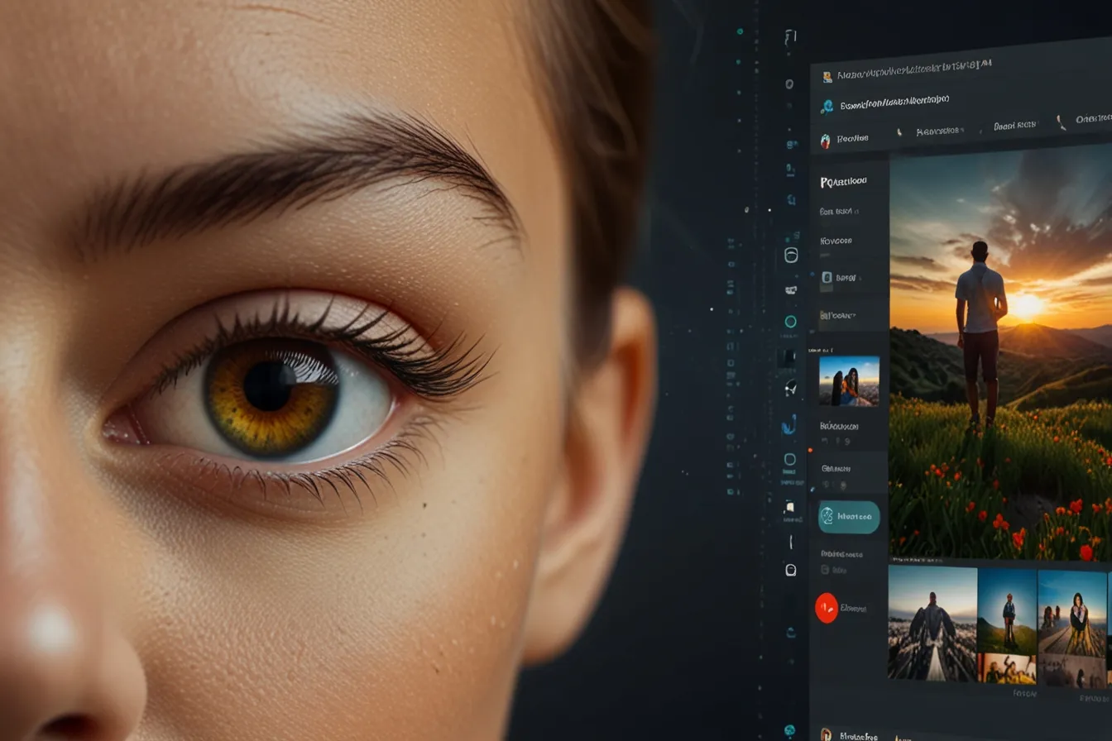The width and height of the screenshot is (1112, 741).
Task: Click the bracket-shaped icon atop the vertical toolbar
Action: (x=790, y=37)
